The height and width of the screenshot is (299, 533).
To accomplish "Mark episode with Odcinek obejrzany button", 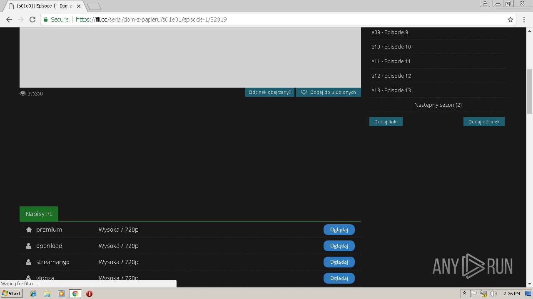I will click(270, 92).
